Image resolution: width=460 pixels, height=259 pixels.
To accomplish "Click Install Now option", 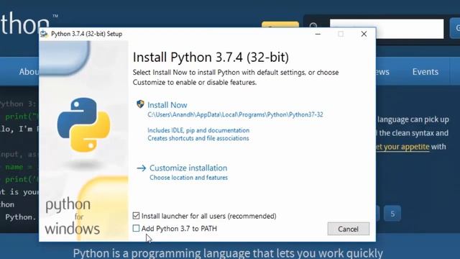I will pos(167,105).
